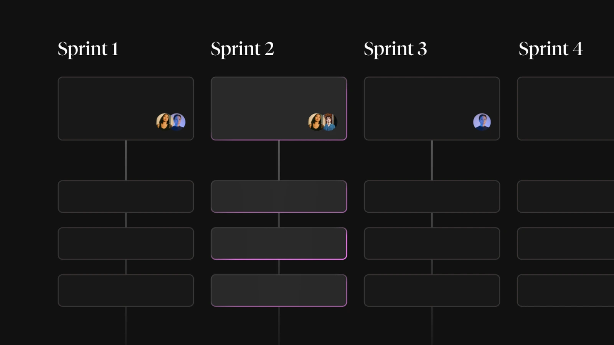Click the red-haired man avatar in Sprint 2
This screenshot has width=614, height=345.
tap(330, 122)
